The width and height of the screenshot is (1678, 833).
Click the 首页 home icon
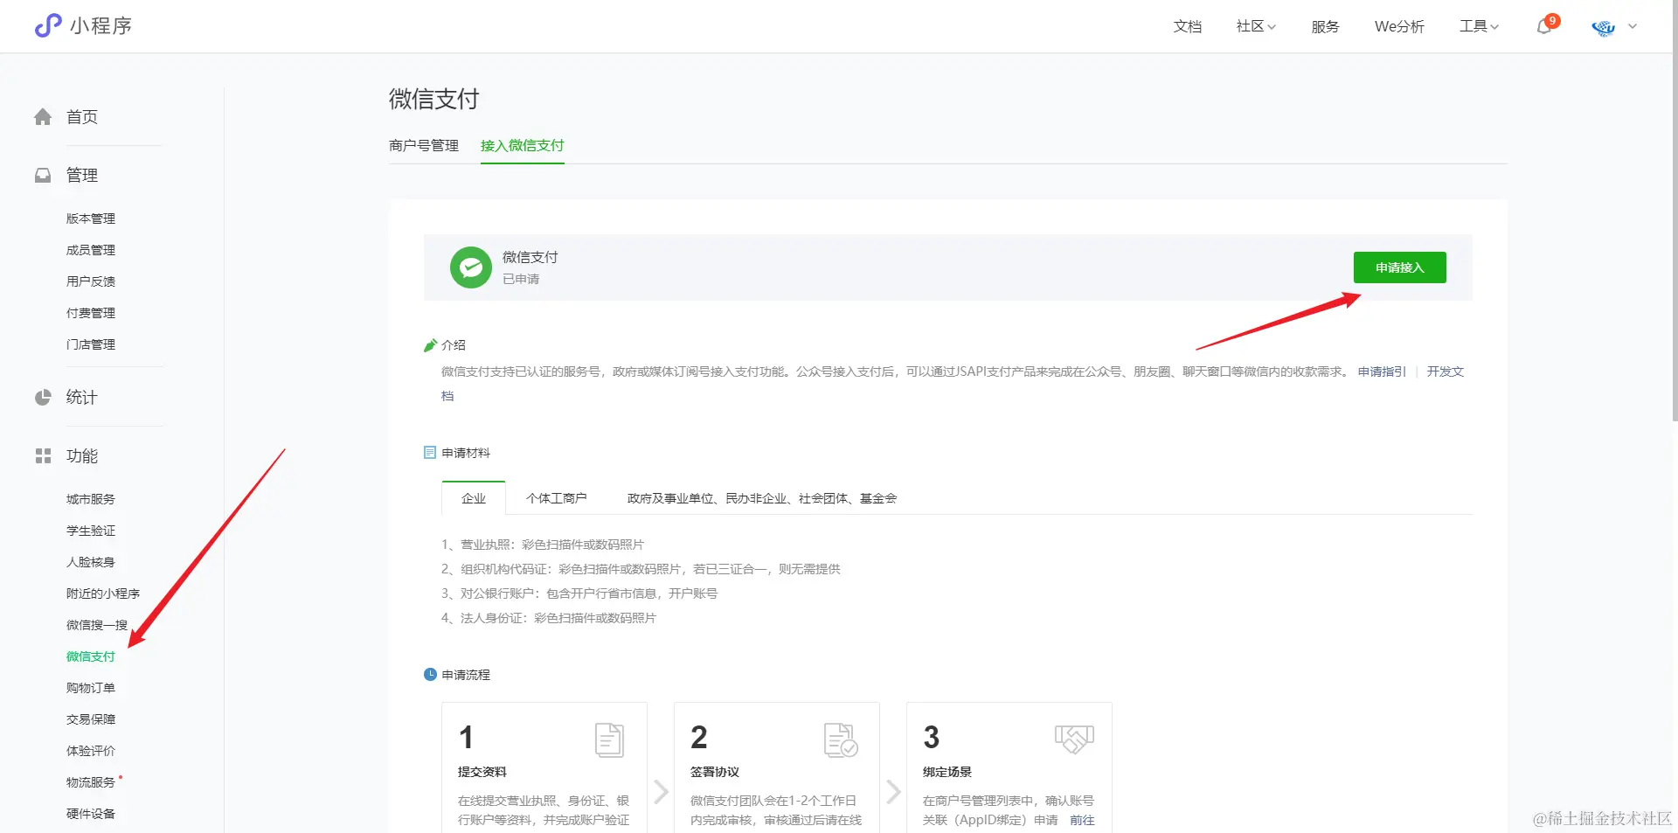(43, 117)
